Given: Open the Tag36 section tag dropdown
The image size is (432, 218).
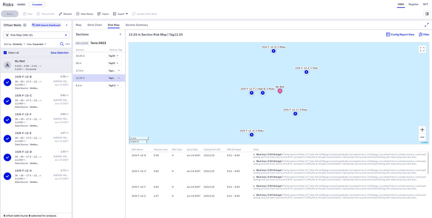Looking at the screenshot, I should coord(114,56).
